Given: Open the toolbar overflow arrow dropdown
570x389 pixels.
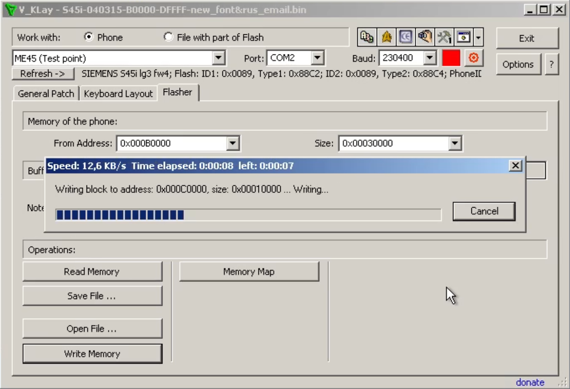Looking at the screenshot, I should (x=478, y=37).
